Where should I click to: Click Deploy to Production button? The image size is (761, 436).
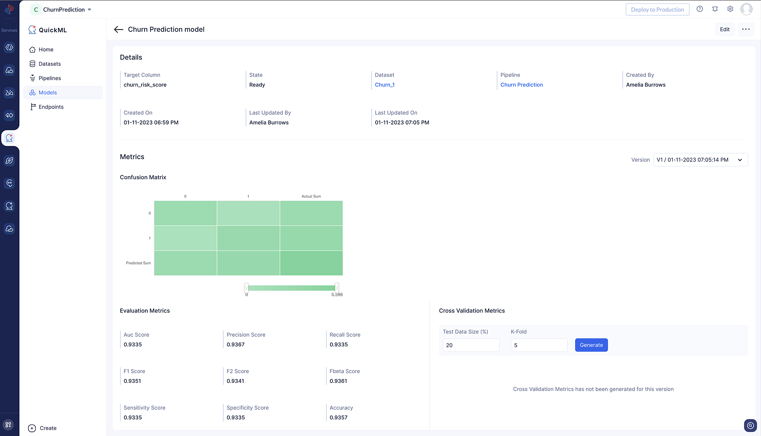point(658,9)
